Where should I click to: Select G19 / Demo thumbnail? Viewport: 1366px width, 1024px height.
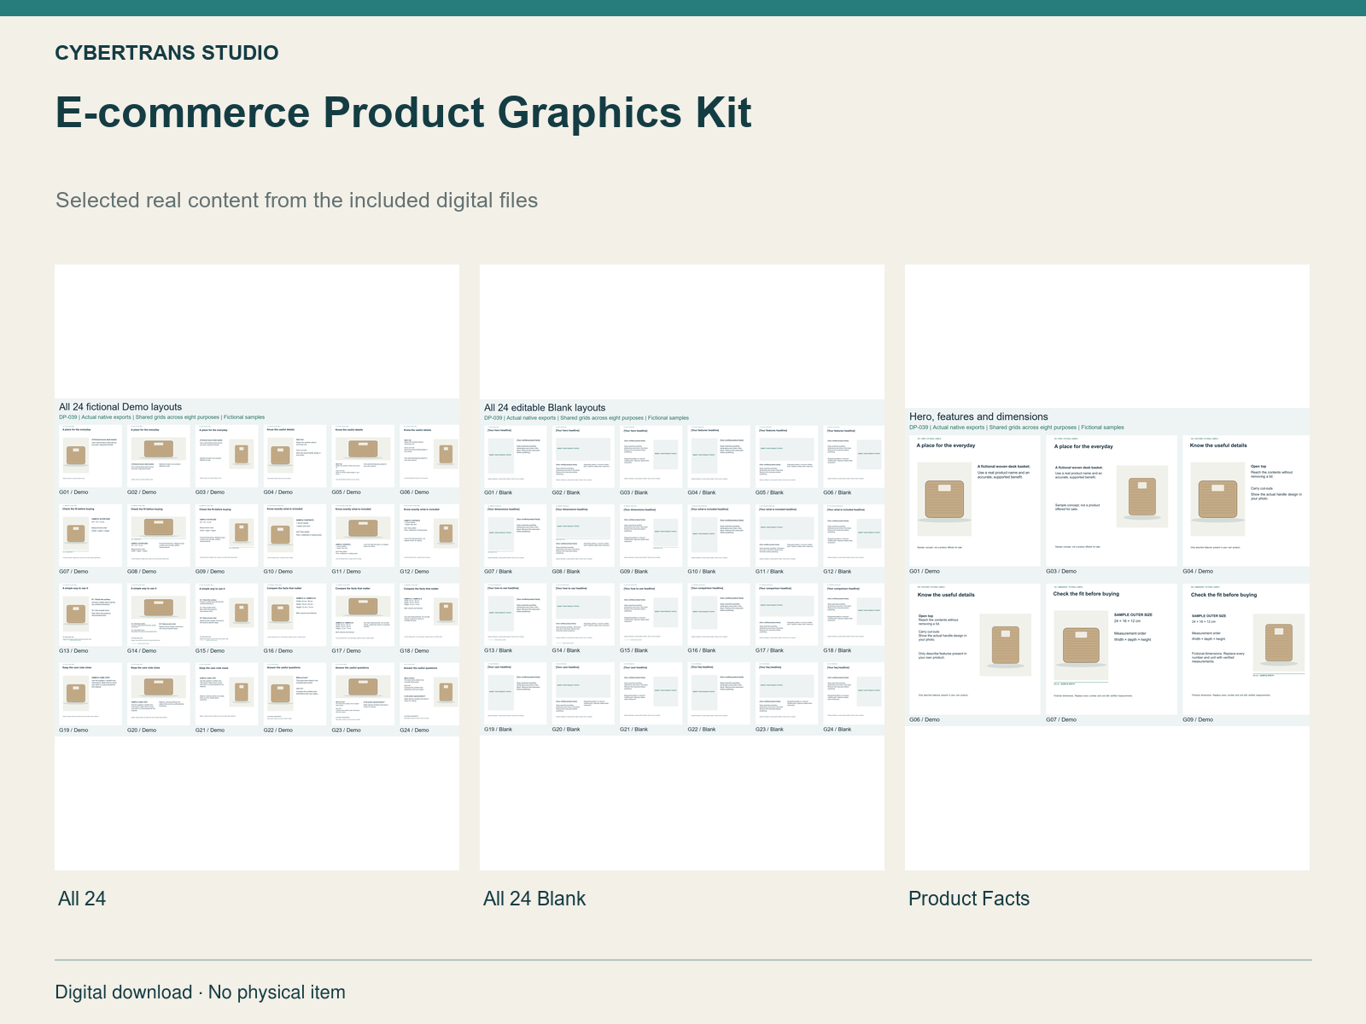[90, 695]
